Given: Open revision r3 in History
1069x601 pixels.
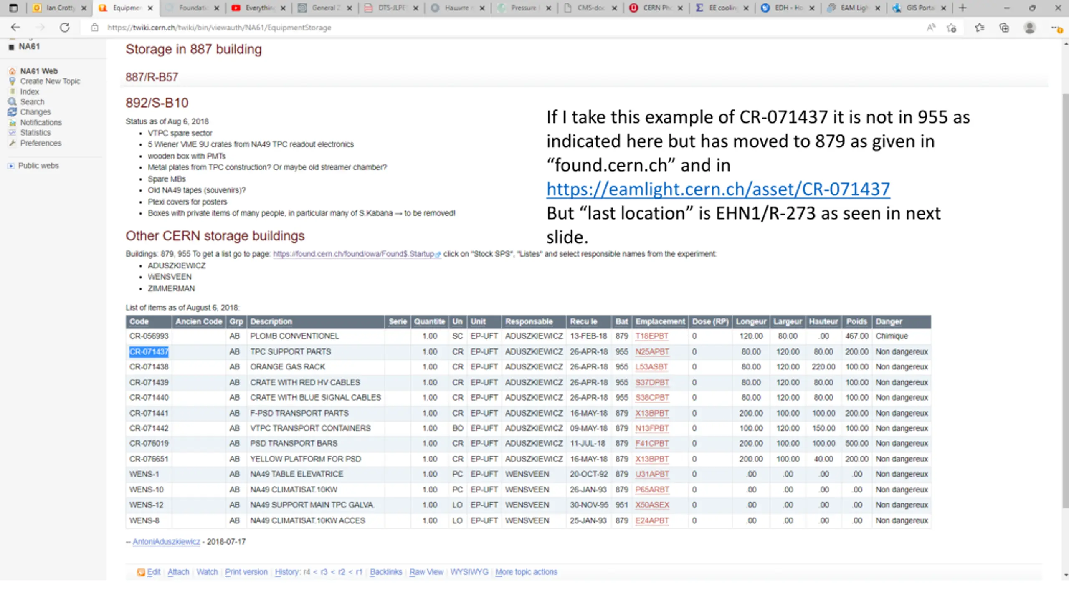Looking at the screenshot, I should (x=324, y=572).
